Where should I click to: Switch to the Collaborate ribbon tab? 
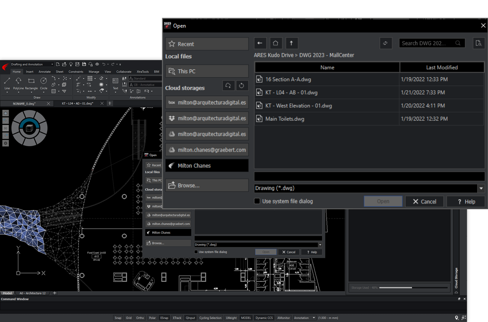tap(124, 71)
